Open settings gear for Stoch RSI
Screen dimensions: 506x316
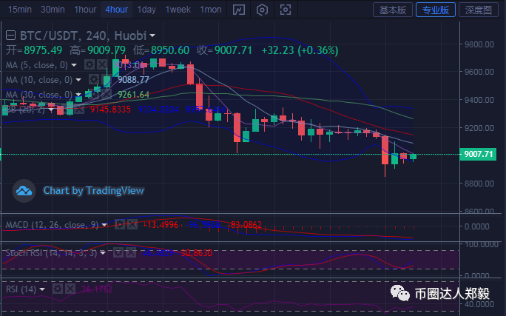(118, 253)
